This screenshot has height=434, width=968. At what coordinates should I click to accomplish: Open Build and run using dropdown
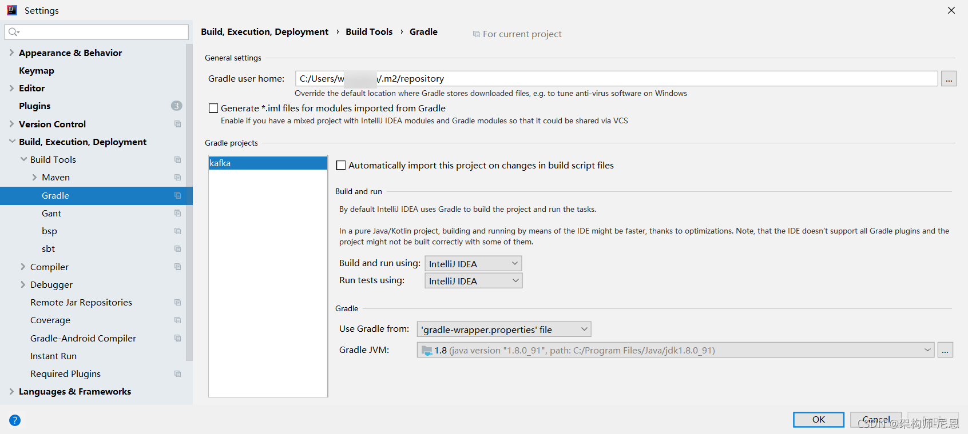click(473, 263)
